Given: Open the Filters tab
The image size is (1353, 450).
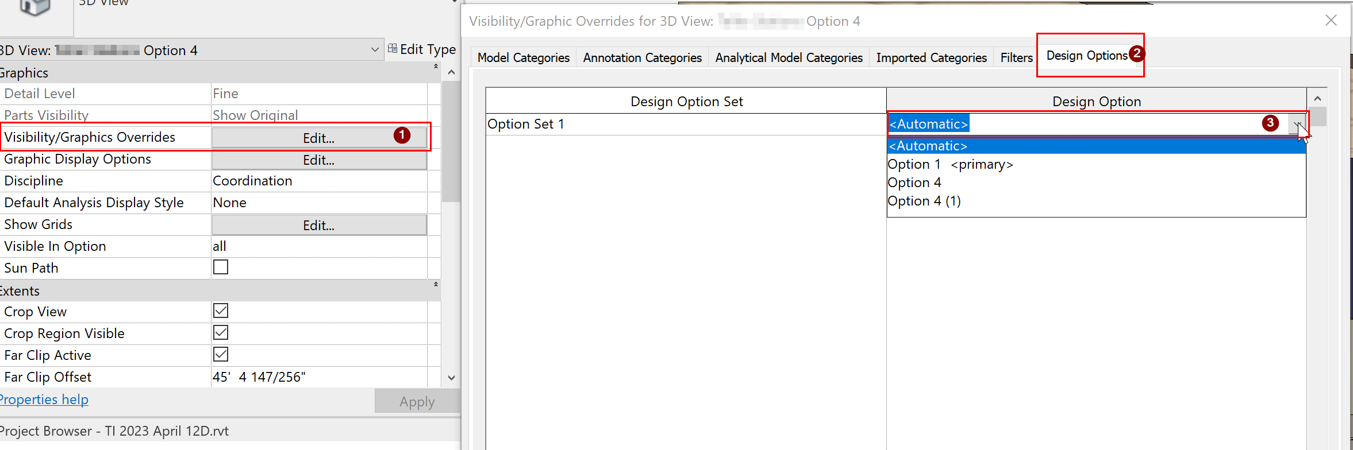Looking at the screenshot, I should (x=1016, y=58).
